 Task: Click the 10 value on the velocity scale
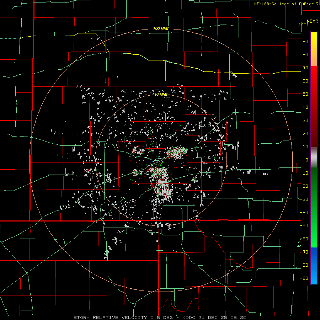305,147
